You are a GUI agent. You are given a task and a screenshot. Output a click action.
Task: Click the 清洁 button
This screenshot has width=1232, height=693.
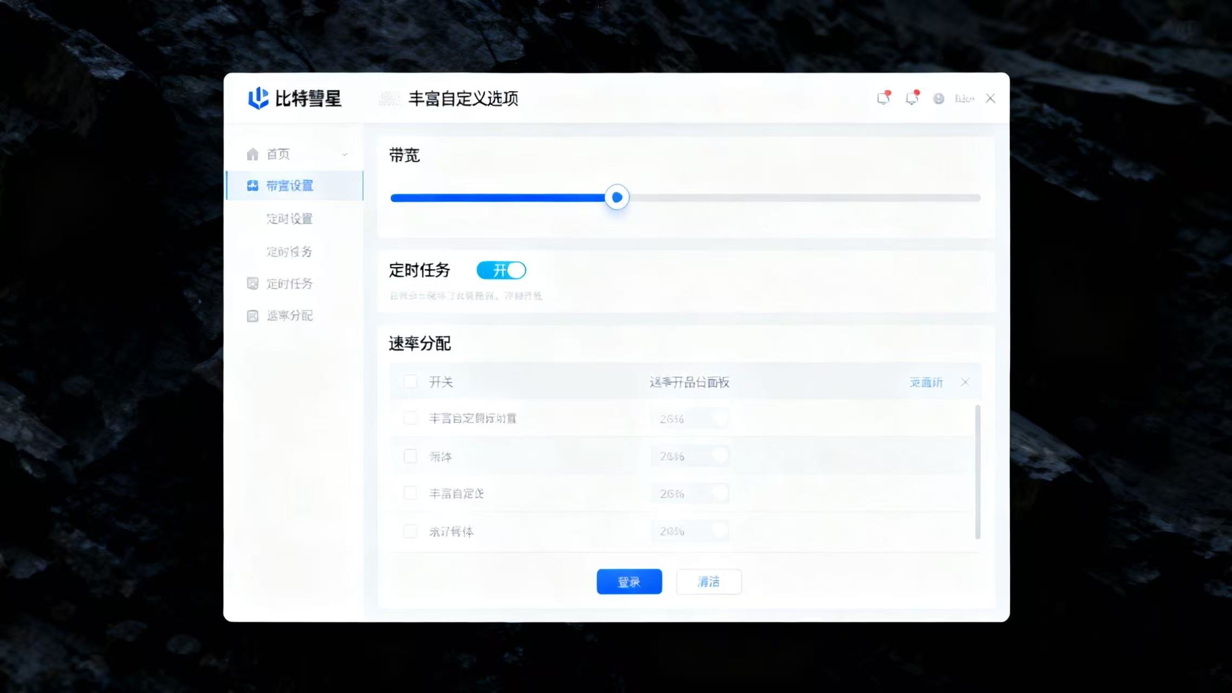[x=709, y=581]
